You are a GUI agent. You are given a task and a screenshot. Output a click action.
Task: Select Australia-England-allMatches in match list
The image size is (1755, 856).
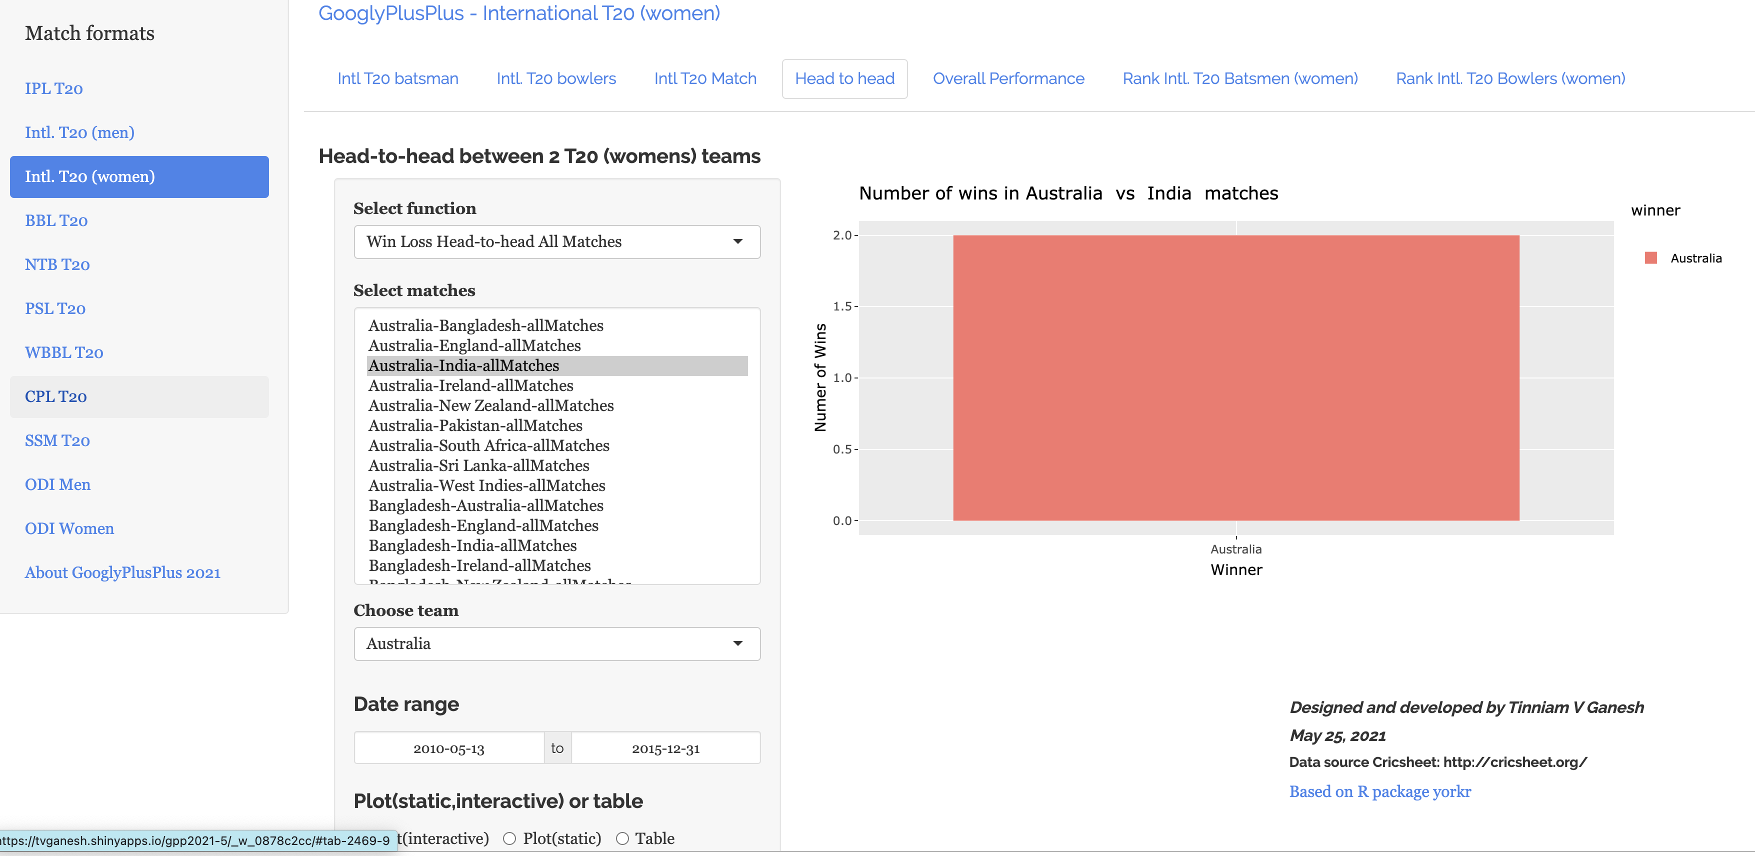474,345
